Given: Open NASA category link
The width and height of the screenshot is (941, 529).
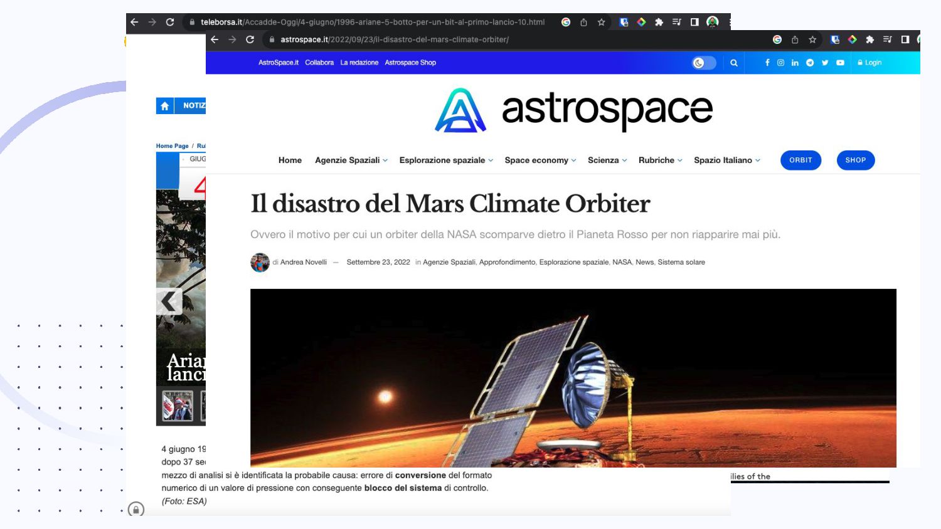Looking at the screenshot, I should click(622, 263).
